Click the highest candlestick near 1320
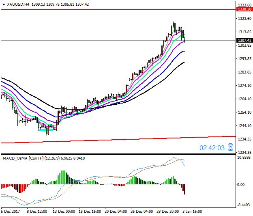The width and height of the screenshot is (253, 216). [x=173, y=24]
